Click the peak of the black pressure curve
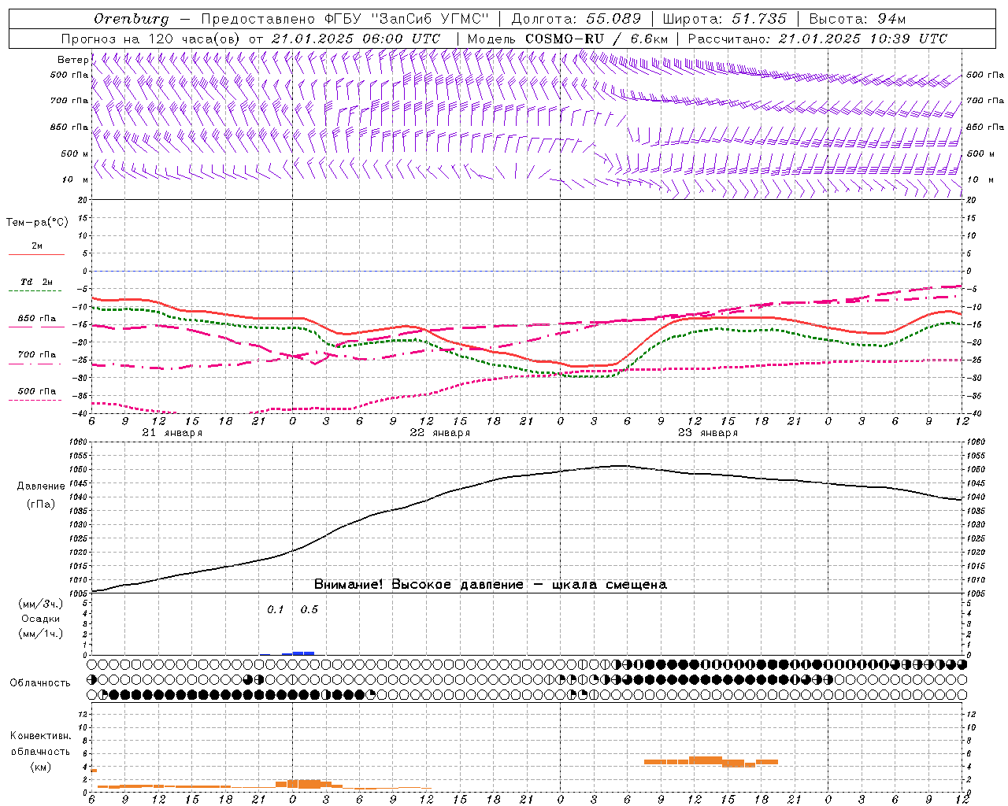The height and width of the screenshot is (806, 1008). tap(621, 466)
